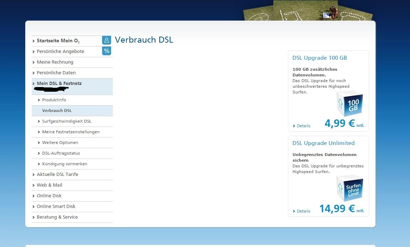
Task: Click the user profile icon beside Startseite
Action: 106,40
